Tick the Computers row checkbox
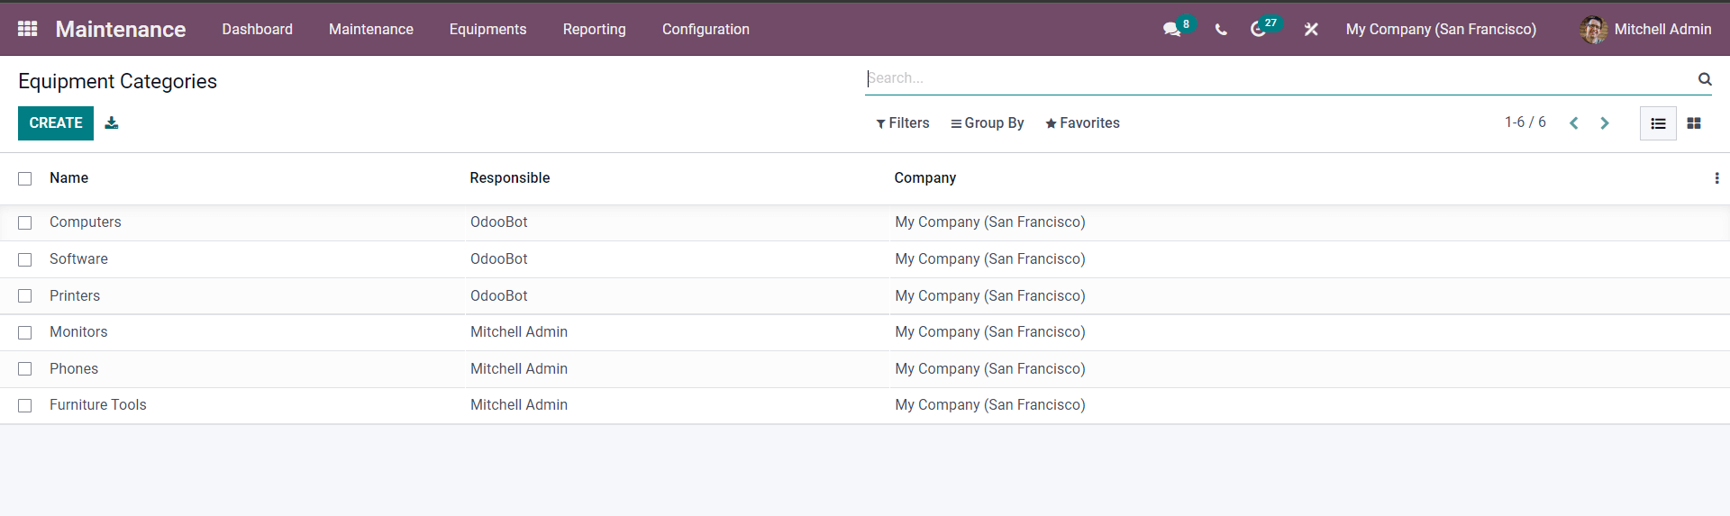 pyautogui.click(x=25, y=222)
